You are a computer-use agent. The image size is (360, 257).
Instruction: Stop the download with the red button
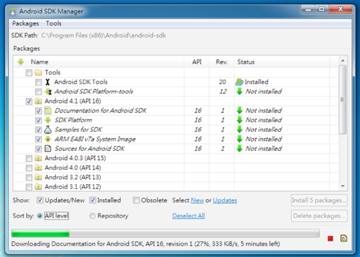pos(330,239)
